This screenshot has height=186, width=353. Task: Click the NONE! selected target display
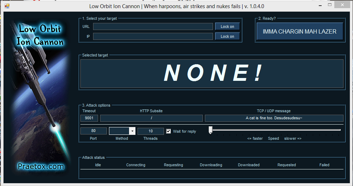(212, 73)
